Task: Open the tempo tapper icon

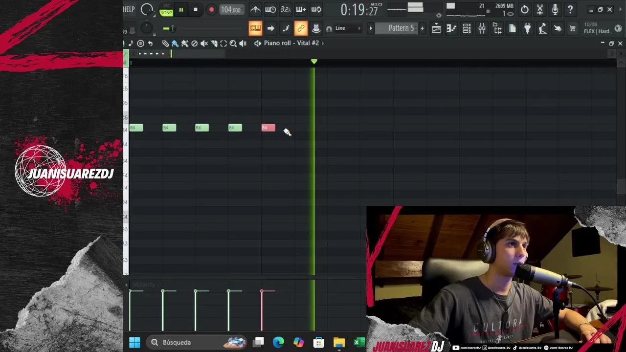Action: click(542, 28)
